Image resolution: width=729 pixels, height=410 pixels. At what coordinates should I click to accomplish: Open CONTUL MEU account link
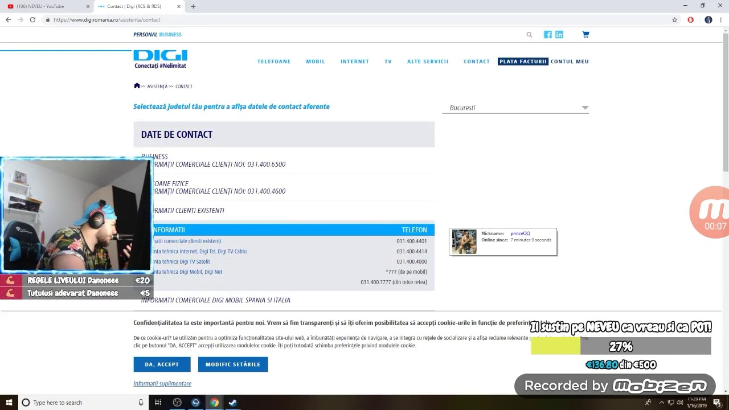(570, 61)
